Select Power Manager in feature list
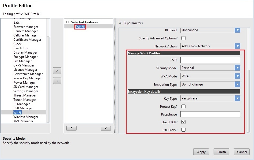The height and width of the screenshot is (160, 254). tap(24, 83)
